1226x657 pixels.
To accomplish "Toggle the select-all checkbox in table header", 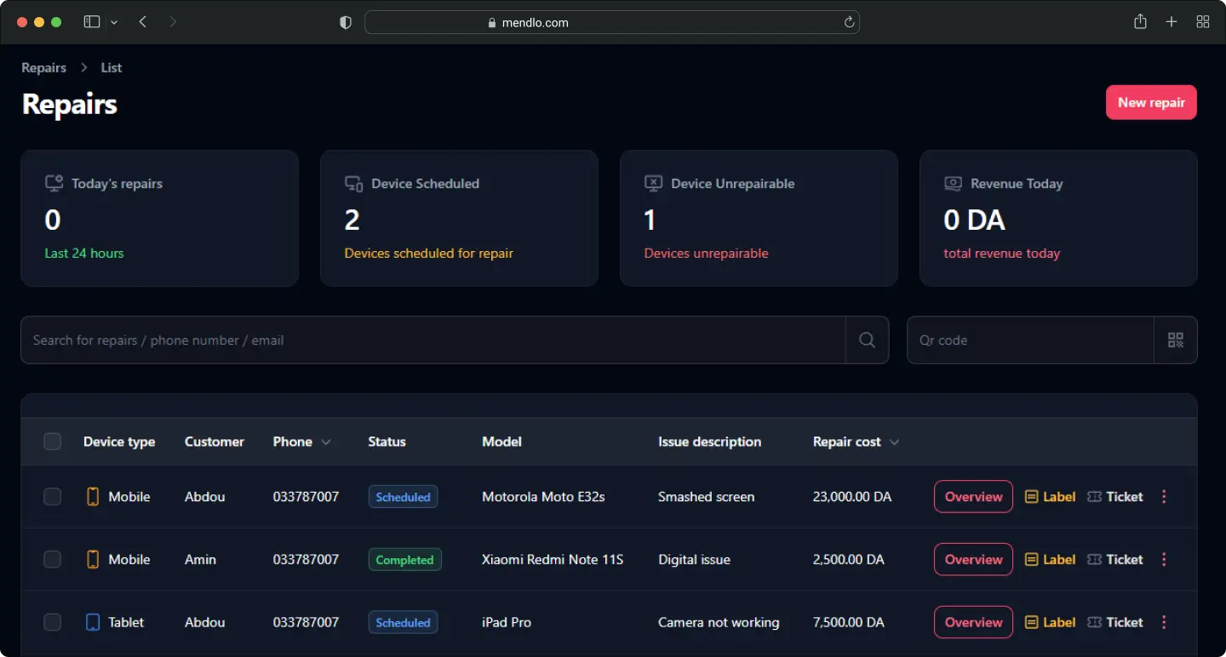I will pos(53,442).
